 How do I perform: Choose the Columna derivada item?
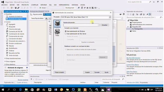point(15,29)
